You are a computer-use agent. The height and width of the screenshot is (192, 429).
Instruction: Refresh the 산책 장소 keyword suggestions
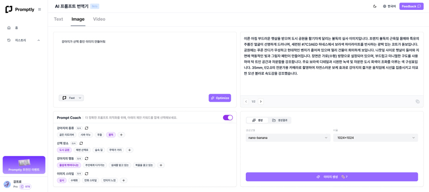[x=81, y=143]
